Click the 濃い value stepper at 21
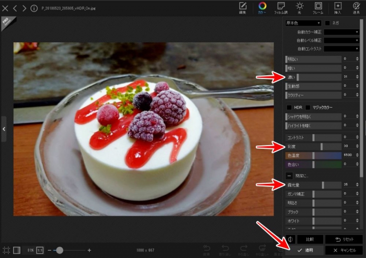The image size is (366, 258). point(357,77)
